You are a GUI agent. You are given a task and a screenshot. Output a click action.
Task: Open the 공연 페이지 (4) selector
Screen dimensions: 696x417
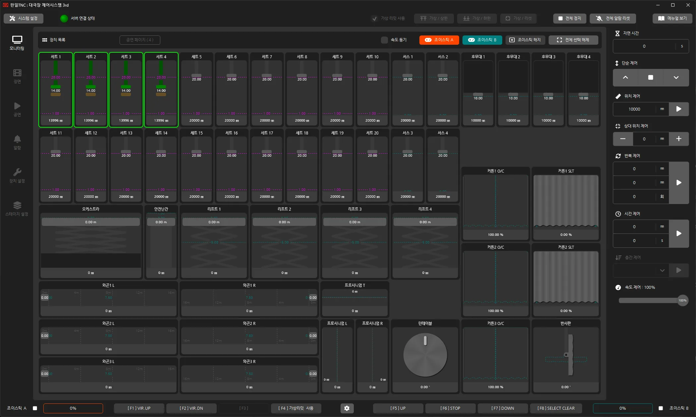140,40
